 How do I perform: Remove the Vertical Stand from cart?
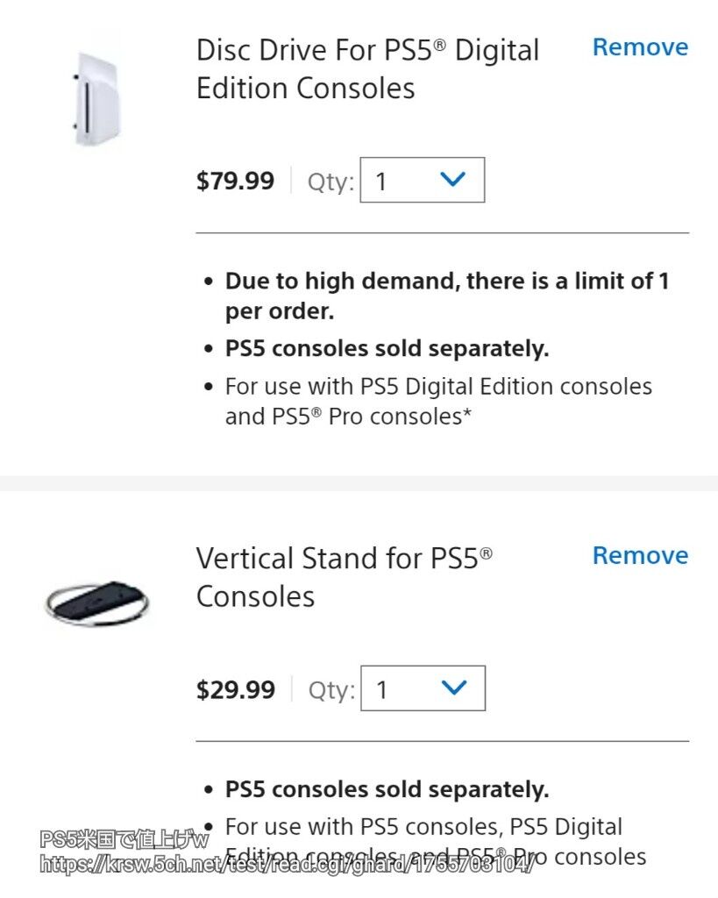[640, 556]
